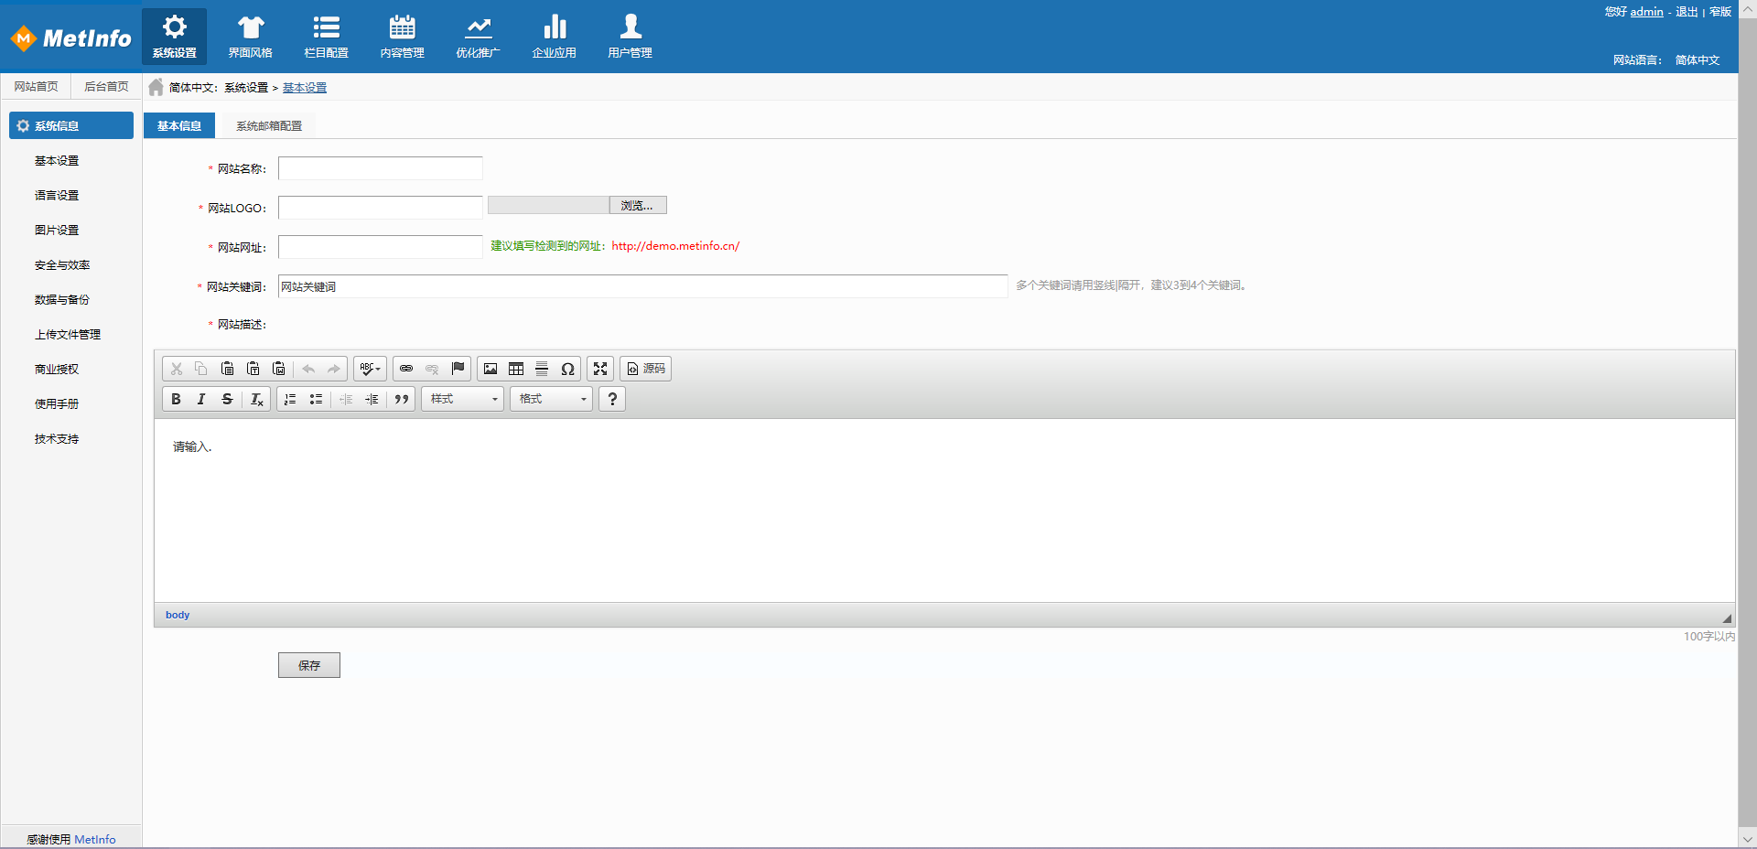The image size is (1757, 849).
Task: Insert a bulleted list
Action: (x=316, y=399)
